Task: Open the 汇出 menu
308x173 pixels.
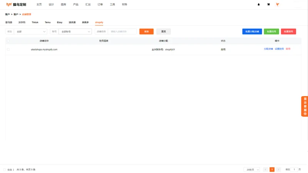Action: (88, 5)
